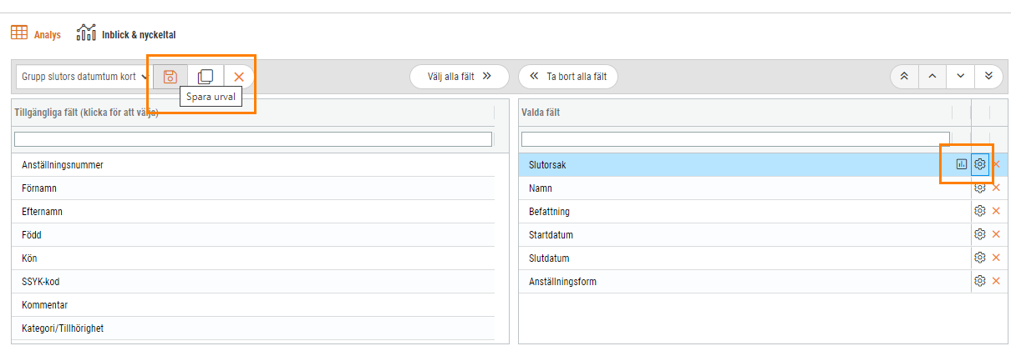Move selected field up one step
The image size is (1011, 351).
click(x=932, y=77)
